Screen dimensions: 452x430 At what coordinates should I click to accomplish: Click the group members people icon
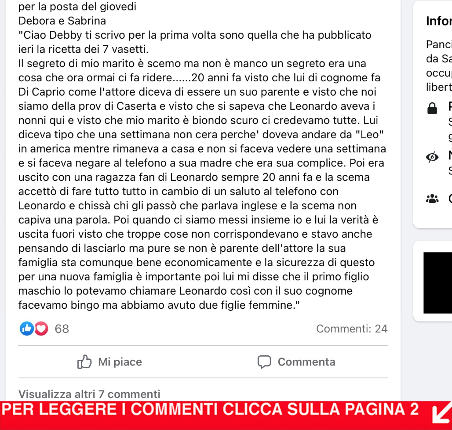pyautogui.click(x=432, y=199)
